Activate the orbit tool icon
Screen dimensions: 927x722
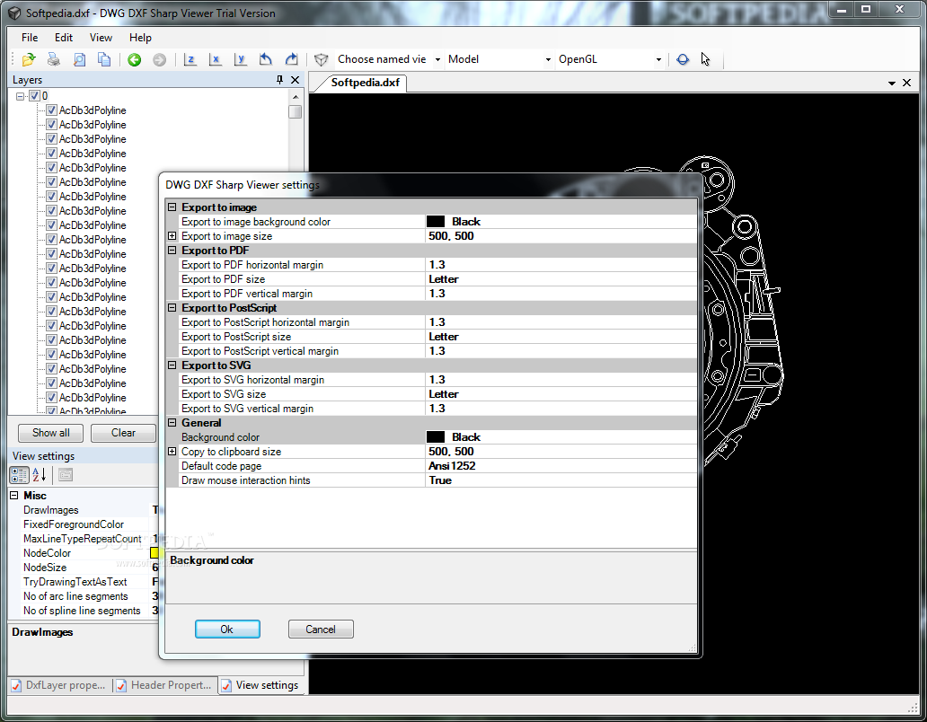coord(683,59)
